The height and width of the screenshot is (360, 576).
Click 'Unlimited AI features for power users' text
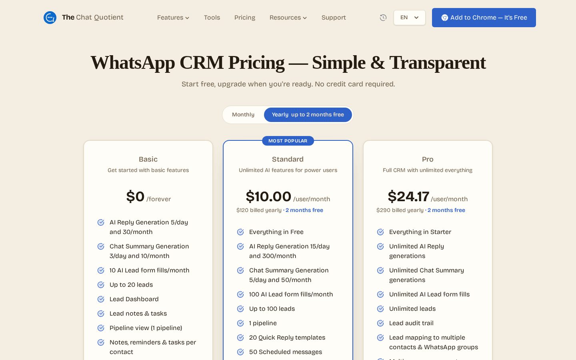click(x=288, y=170)
